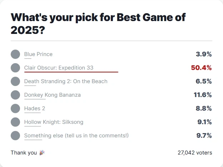Click the party popper emoji icon
This screenshot has height=167, width=223.
42,153
